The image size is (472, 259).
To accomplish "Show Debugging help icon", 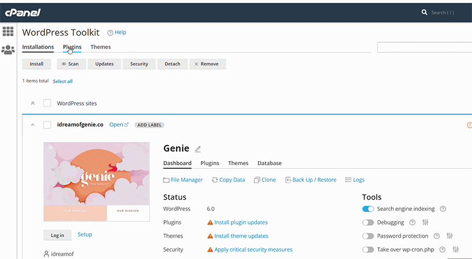I will (412, 222).
